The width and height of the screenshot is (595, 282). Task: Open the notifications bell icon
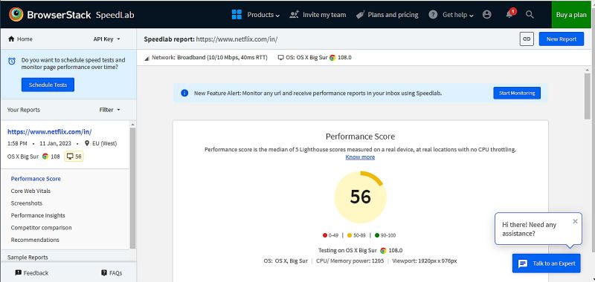[509, 14]
